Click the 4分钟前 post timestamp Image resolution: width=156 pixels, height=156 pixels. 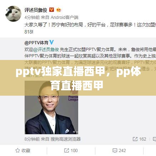32,17
